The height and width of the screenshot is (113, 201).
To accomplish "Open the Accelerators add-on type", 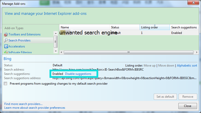I will (x=17, y=46).
